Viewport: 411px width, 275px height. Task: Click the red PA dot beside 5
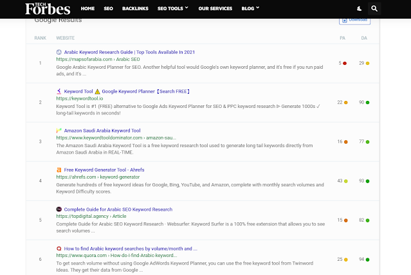[345, 63]
